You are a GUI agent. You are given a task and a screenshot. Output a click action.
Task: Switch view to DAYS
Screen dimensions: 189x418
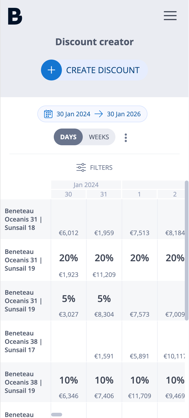tap(68, 137)
